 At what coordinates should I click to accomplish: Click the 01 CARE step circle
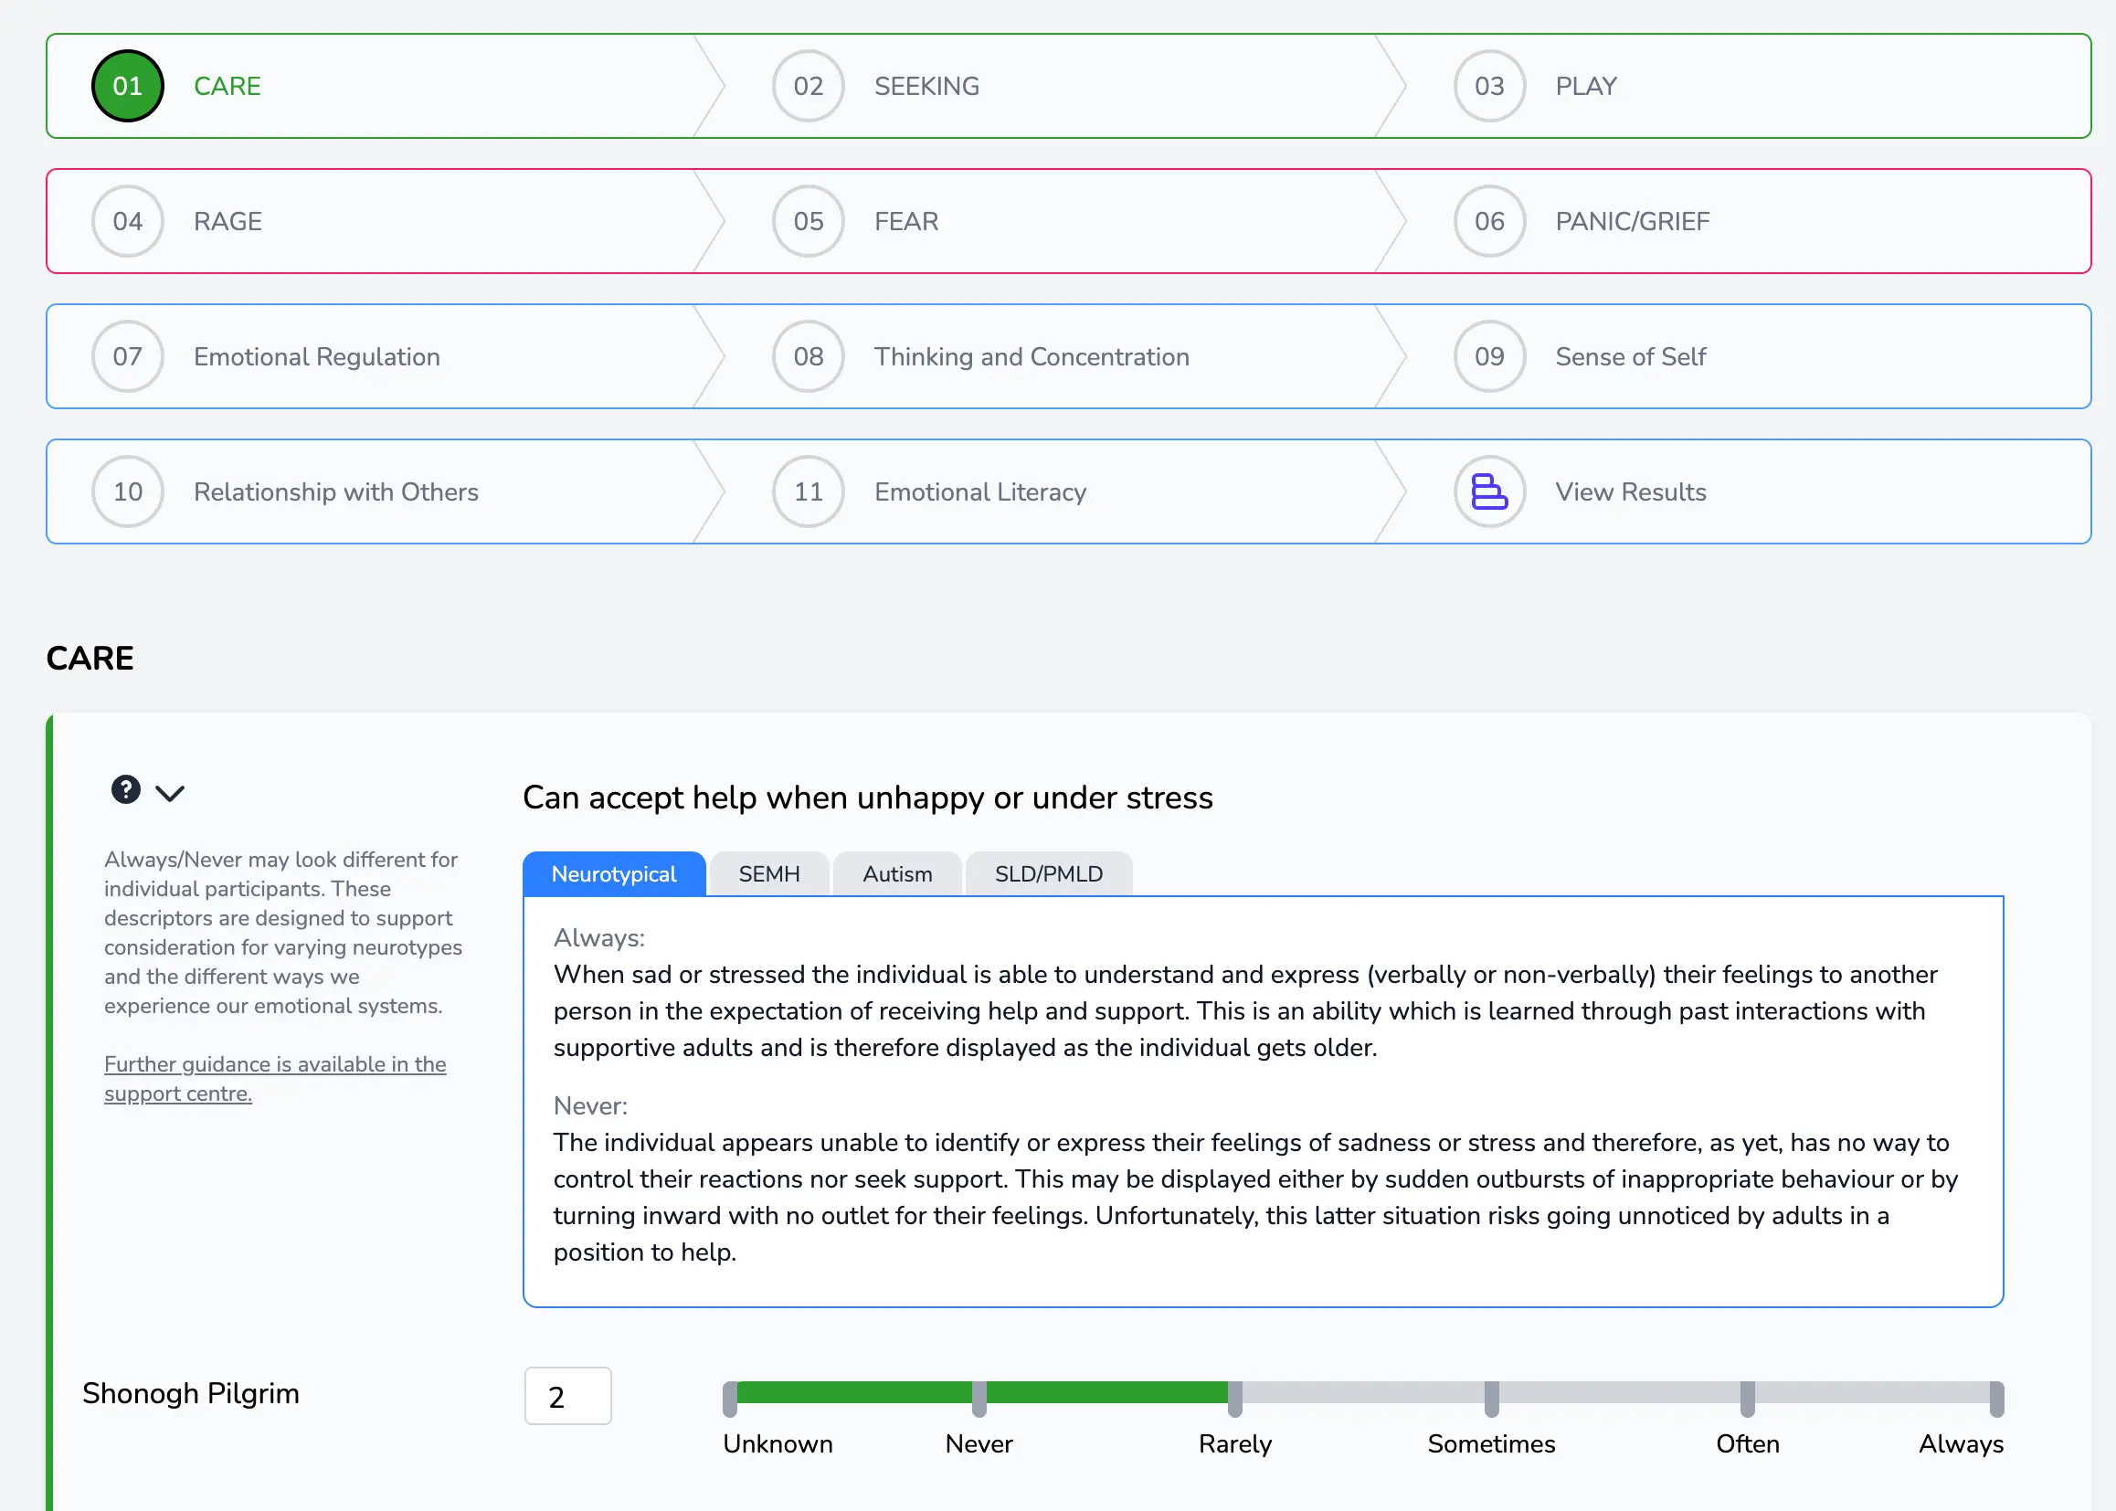coord(128,86)
